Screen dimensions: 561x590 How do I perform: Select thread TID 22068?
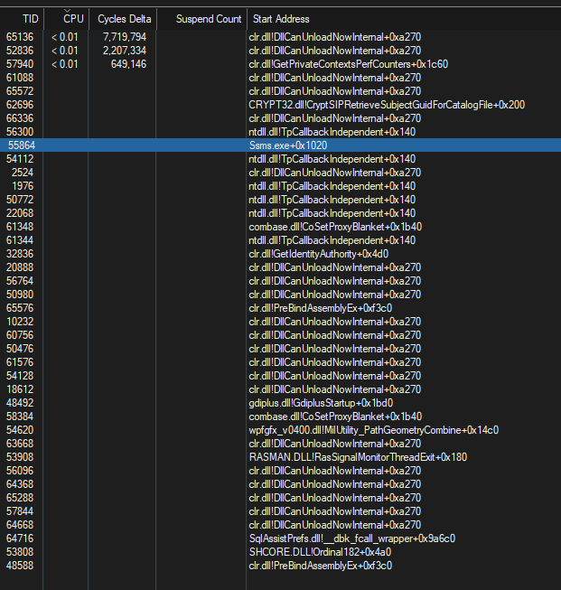(280, 213)
